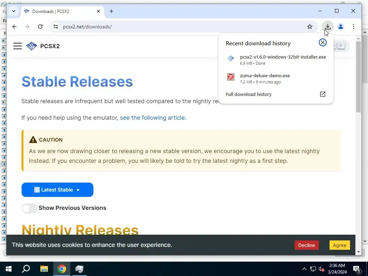The image size is (368, 276).
Task: Open the PCSX2 hamburger menu
Action: (x=18, y=46)
